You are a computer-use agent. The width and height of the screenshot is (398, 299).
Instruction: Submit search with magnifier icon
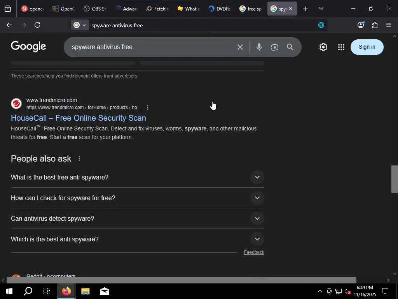[290, 47]
